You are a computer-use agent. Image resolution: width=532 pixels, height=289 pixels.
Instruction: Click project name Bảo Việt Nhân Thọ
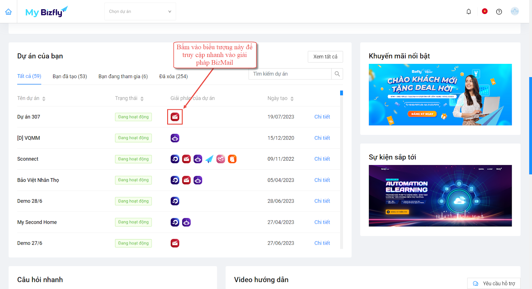click(38, 180)
